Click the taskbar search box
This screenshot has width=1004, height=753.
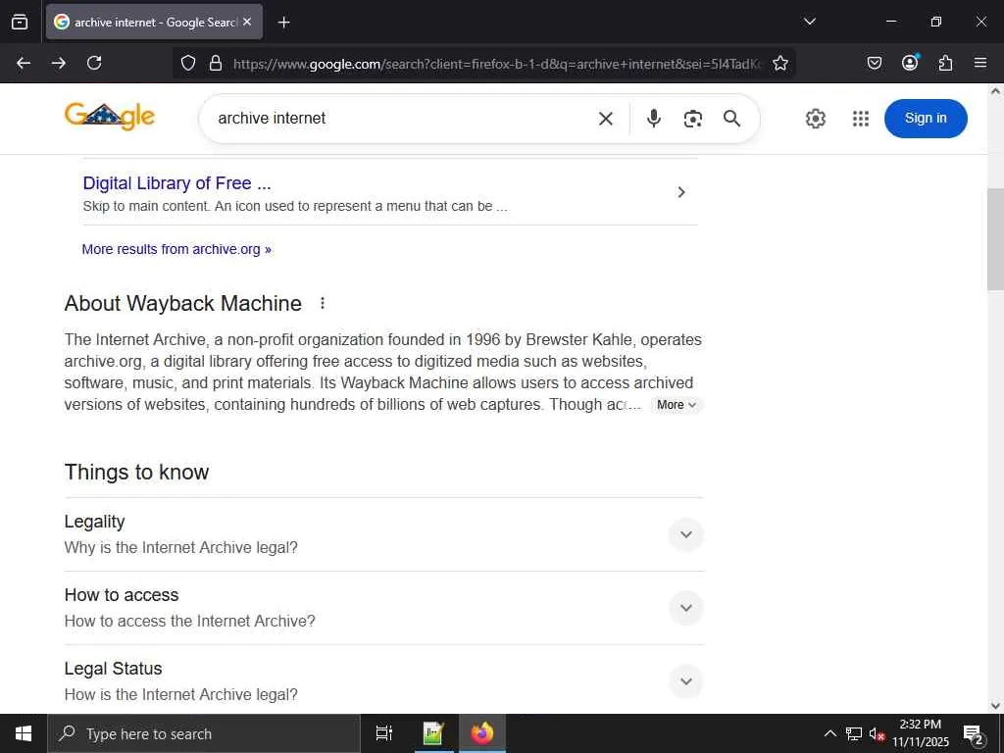coord(204,733)
